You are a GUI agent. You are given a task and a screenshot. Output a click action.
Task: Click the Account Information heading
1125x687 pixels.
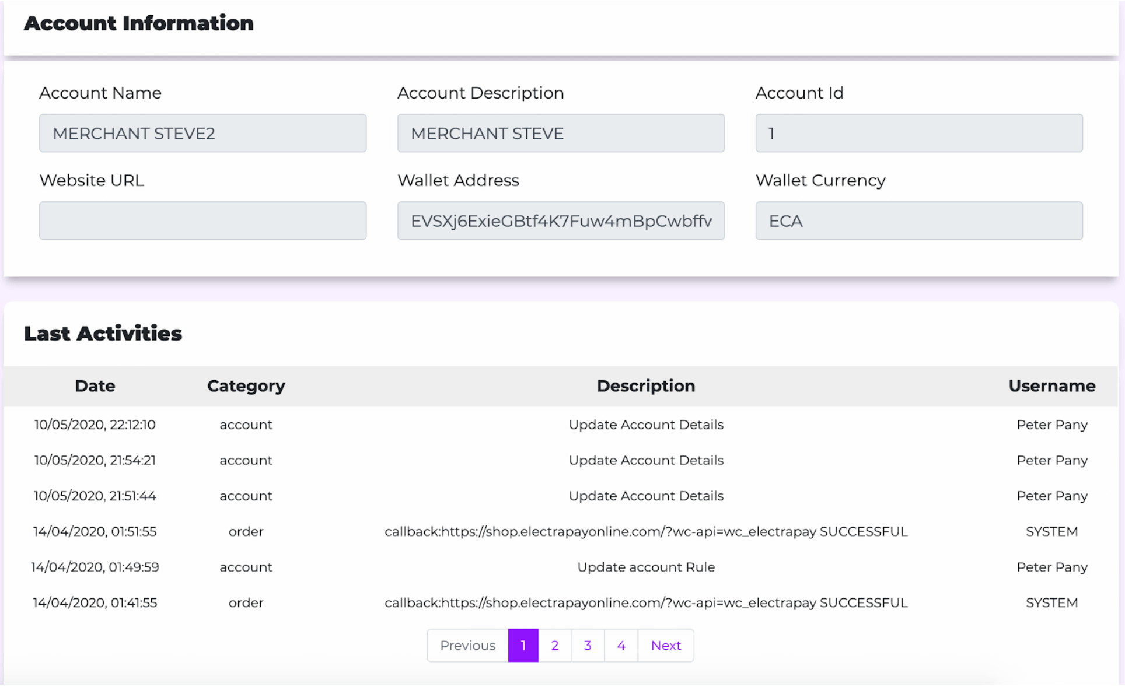[x=139, y=23]
